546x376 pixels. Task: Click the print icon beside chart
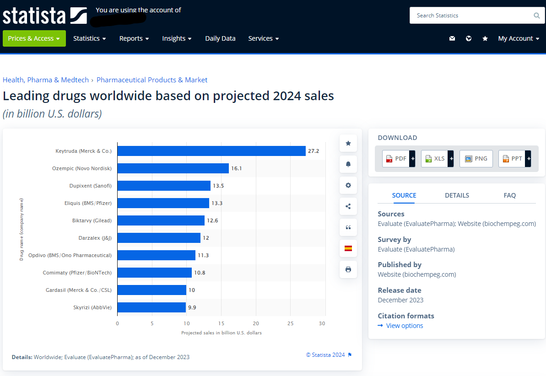(348, 269)
